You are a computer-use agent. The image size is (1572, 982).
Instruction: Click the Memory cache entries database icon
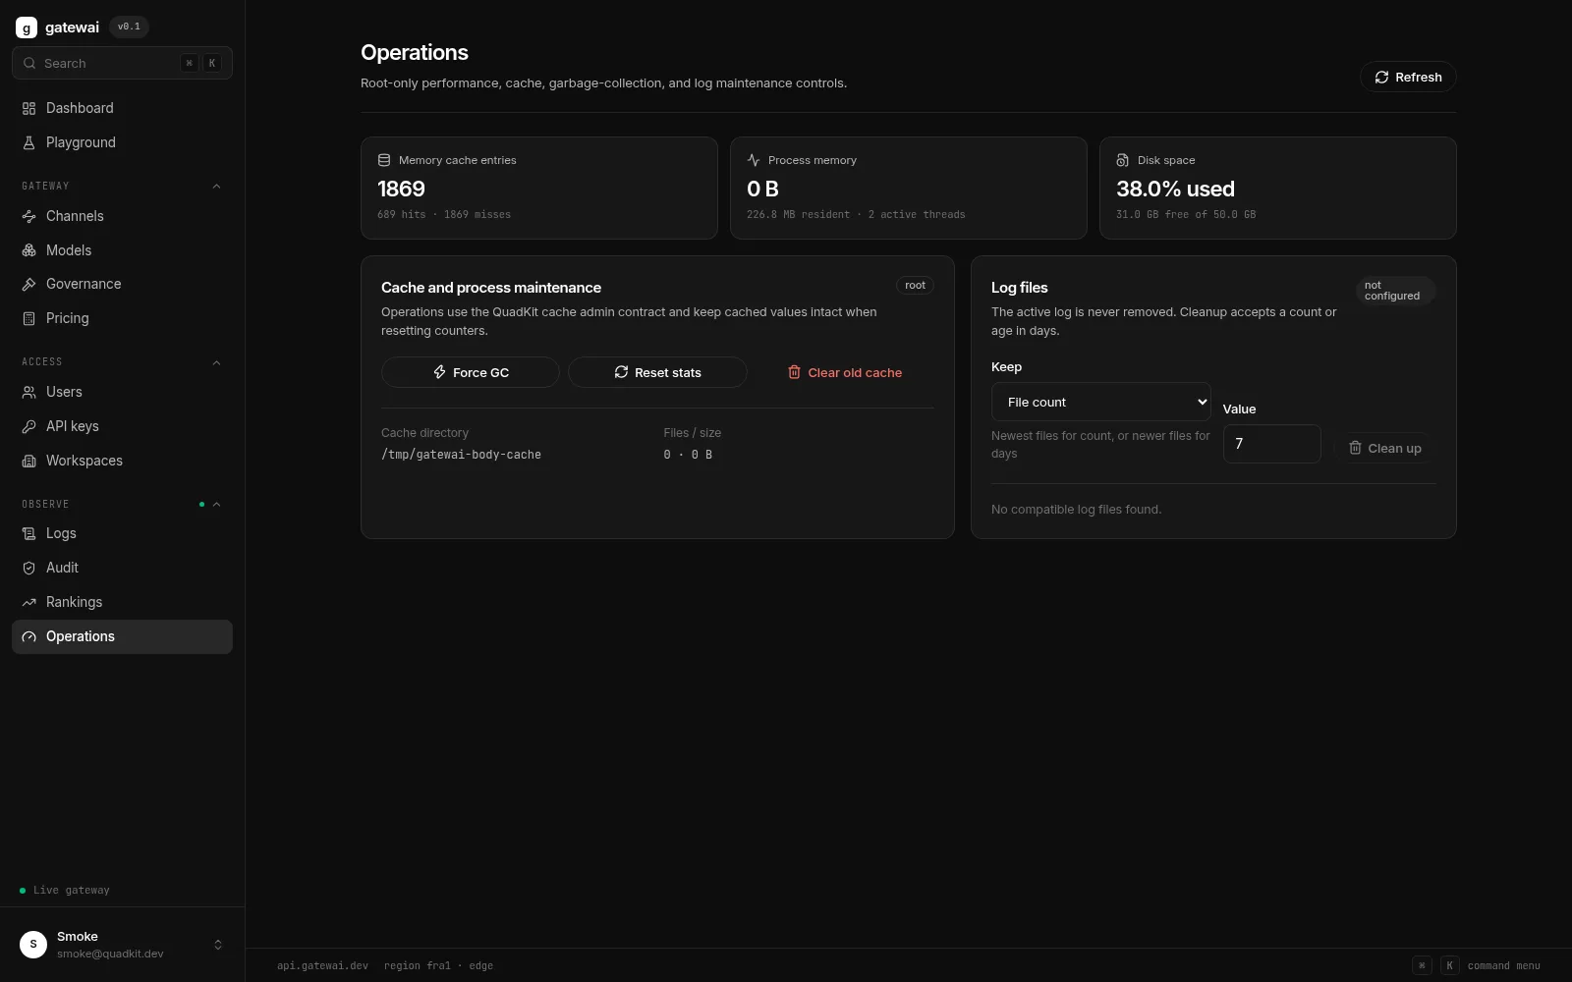pyautogui.click(x=384, y=160)
